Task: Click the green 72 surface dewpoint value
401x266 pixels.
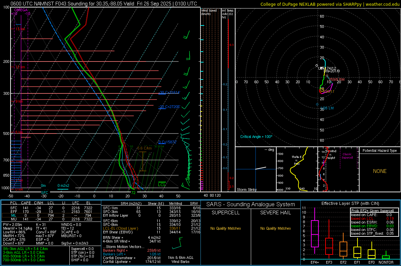Action: (133, 193)
